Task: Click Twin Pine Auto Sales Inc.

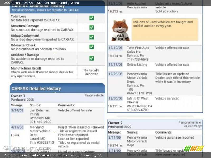Action: tap(138, 50)
